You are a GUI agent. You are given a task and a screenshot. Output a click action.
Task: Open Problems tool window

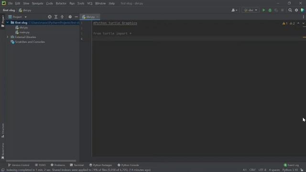[x=58, y=165]
